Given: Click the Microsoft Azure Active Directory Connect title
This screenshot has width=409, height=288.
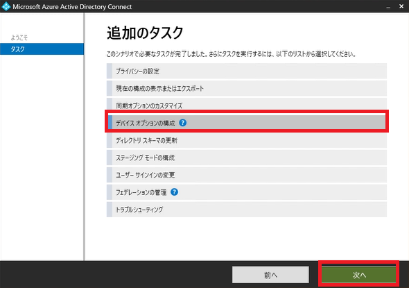Looking at the screenshot, I should pos(72,7).
